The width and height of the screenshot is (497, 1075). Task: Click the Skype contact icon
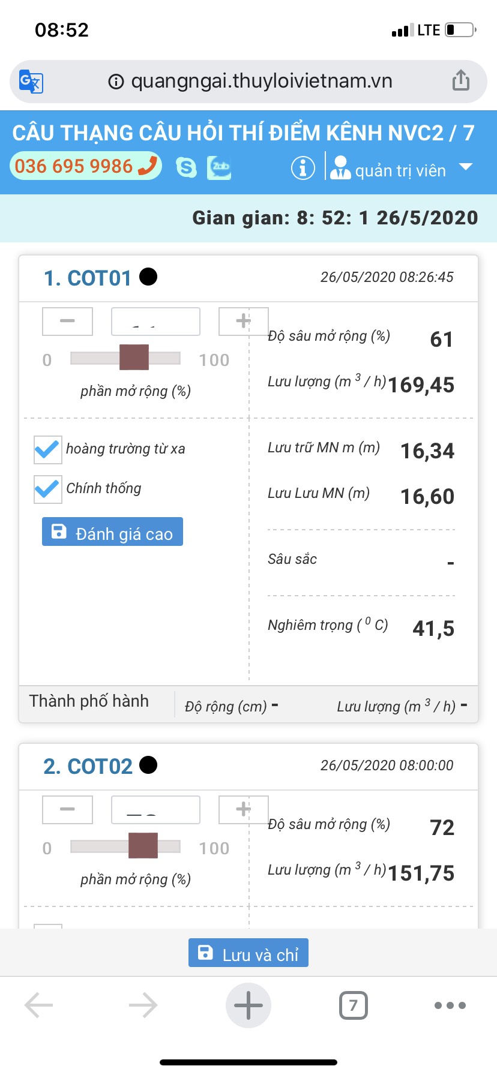tap(186, 167)
